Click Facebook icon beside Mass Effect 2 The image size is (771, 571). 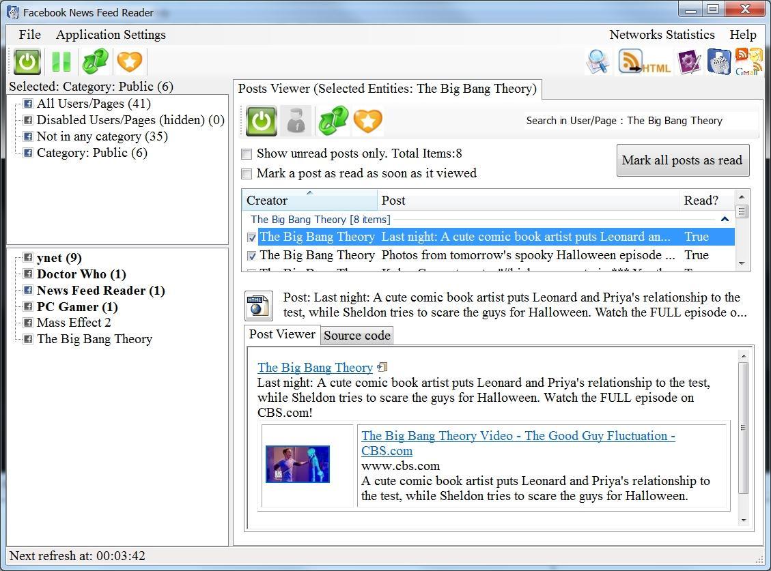[28, 323]
